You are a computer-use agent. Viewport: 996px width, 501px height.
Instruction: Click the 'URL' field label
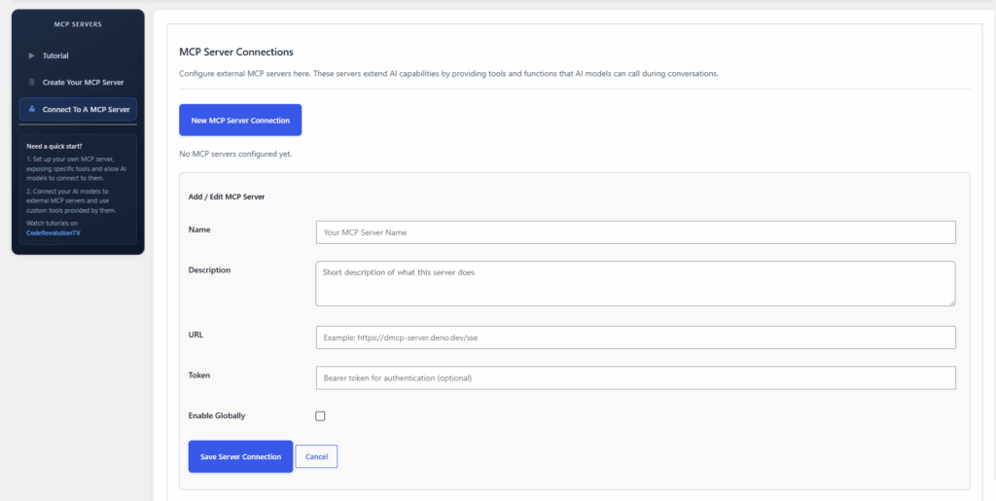pos(196,335)
